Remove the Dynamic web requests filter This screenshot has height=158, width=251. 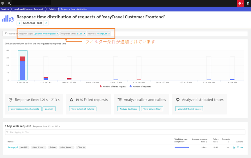[58, 34]
